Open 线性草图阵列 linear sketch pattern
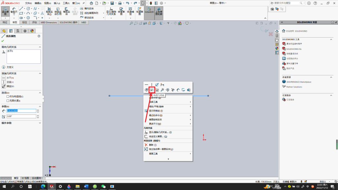This screenshot has height=190, width=338. click(89, 13)
